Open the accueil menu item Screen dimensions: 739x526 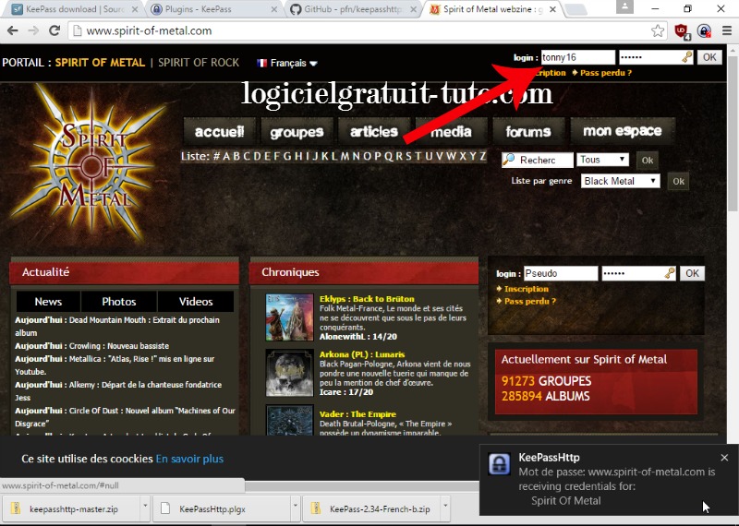pyautogui.click(x=220, y=131)
